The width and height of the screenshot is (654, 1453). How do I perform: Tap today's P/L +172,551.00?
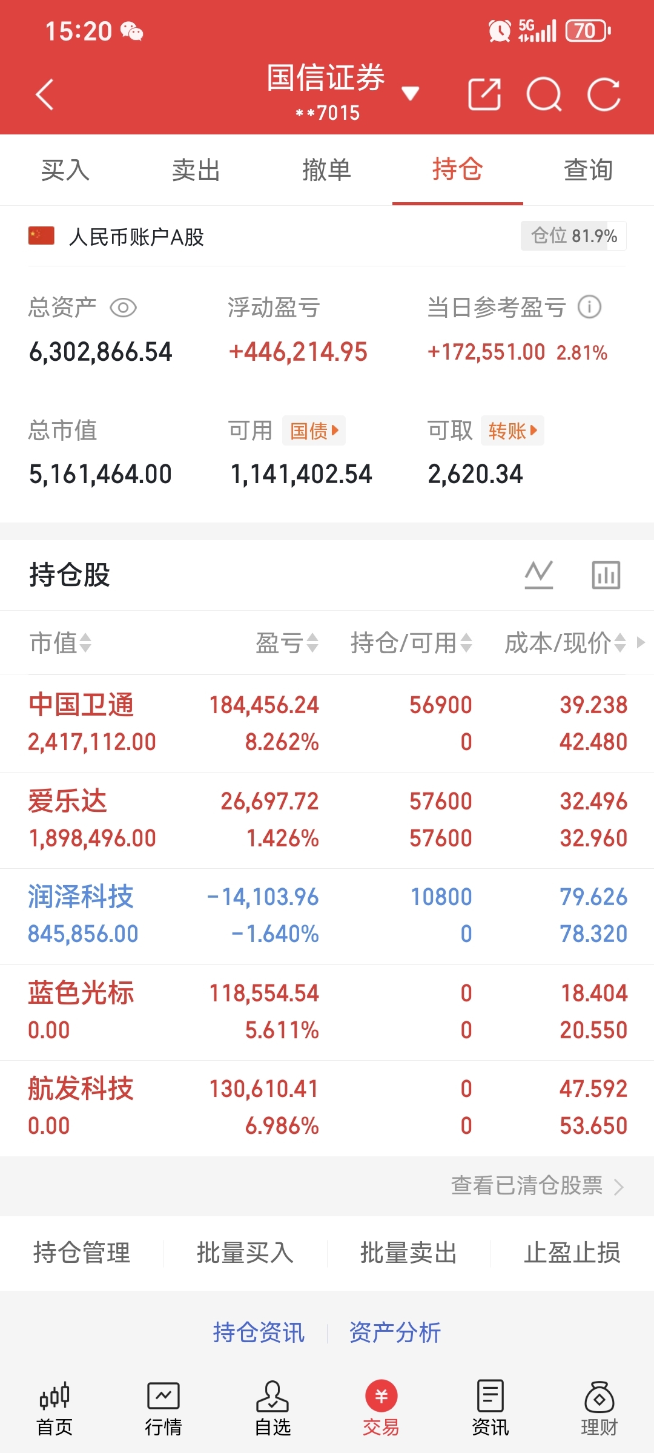486,352
